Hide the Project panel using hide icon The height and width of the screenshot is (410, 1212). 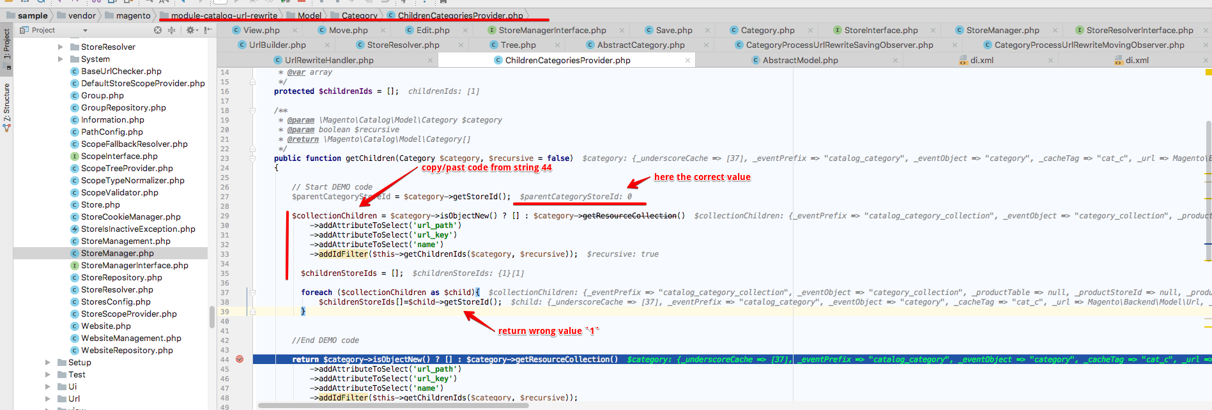tap(208, 30)
